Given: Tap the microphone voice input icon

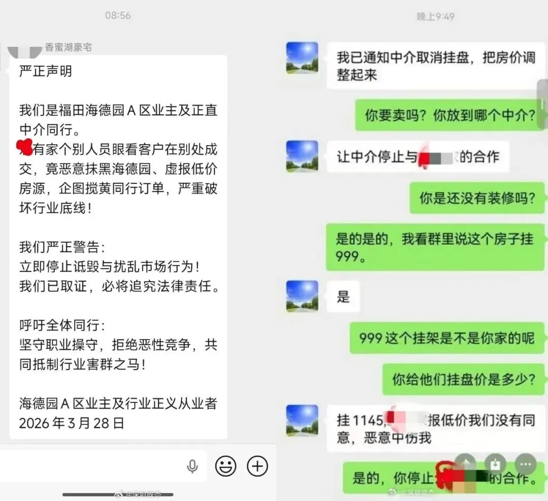Looking at the screenshot, I should pyautogui.click(x=192, y=466).
